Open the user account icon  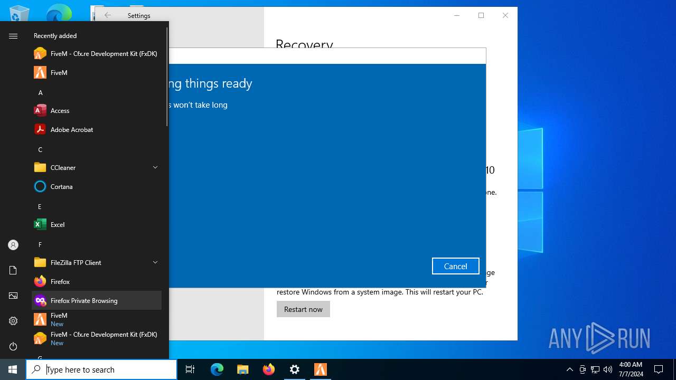click(x=13, y=245)
